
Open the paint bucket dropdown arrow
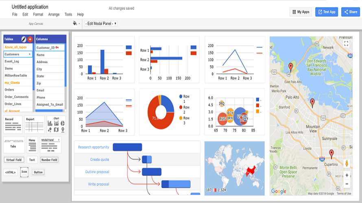(x=79, y=24)
